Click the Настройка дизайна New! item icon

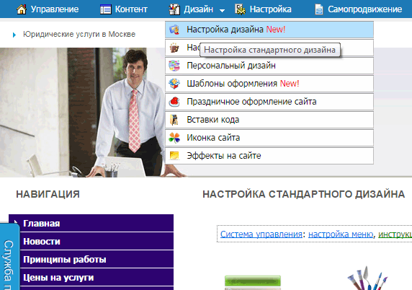click(x=174, y=30)
